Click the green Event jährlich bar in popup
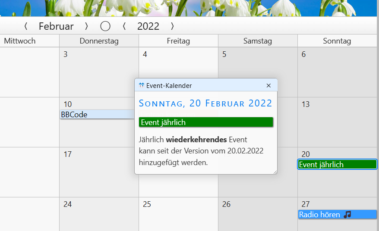Viewport: 379px width, 231px height. [x=206, y=122]
